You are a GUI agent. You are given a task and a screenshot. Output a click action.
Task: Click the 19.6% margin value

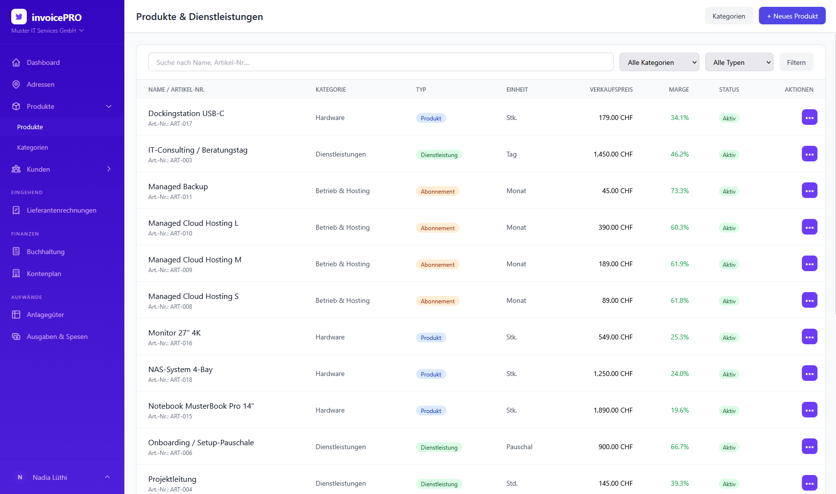point(679,410)
